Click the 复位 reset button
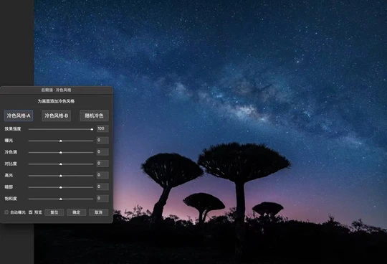The image size is (387, 264). [54, 212]
